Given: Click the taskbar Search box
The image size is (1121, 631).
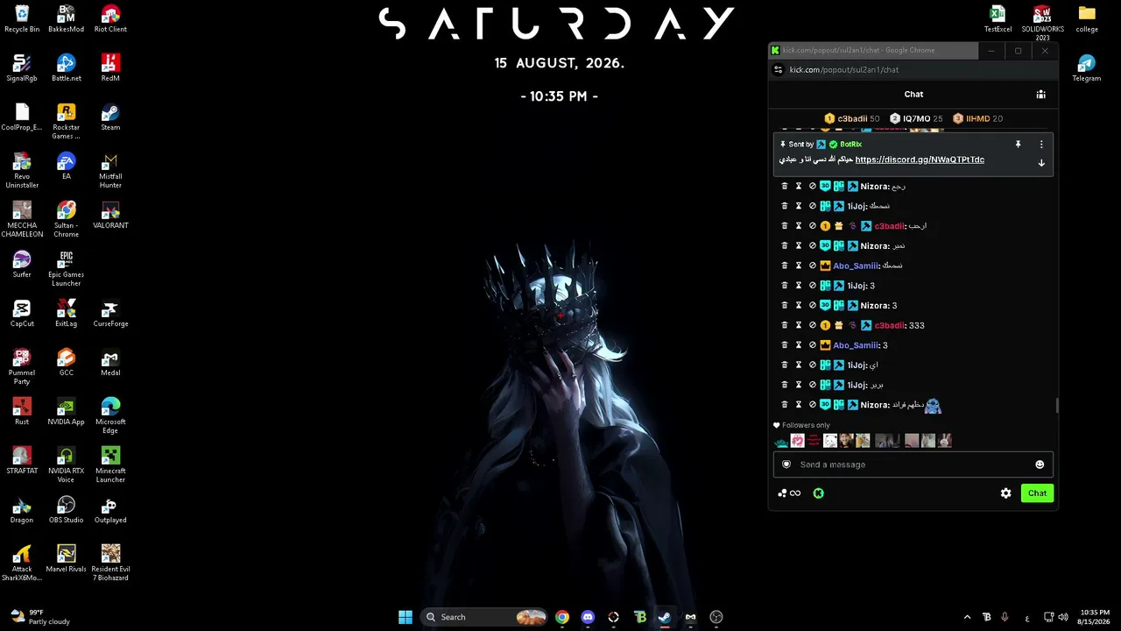Looking at the screenshot, I should pos(484,617).
